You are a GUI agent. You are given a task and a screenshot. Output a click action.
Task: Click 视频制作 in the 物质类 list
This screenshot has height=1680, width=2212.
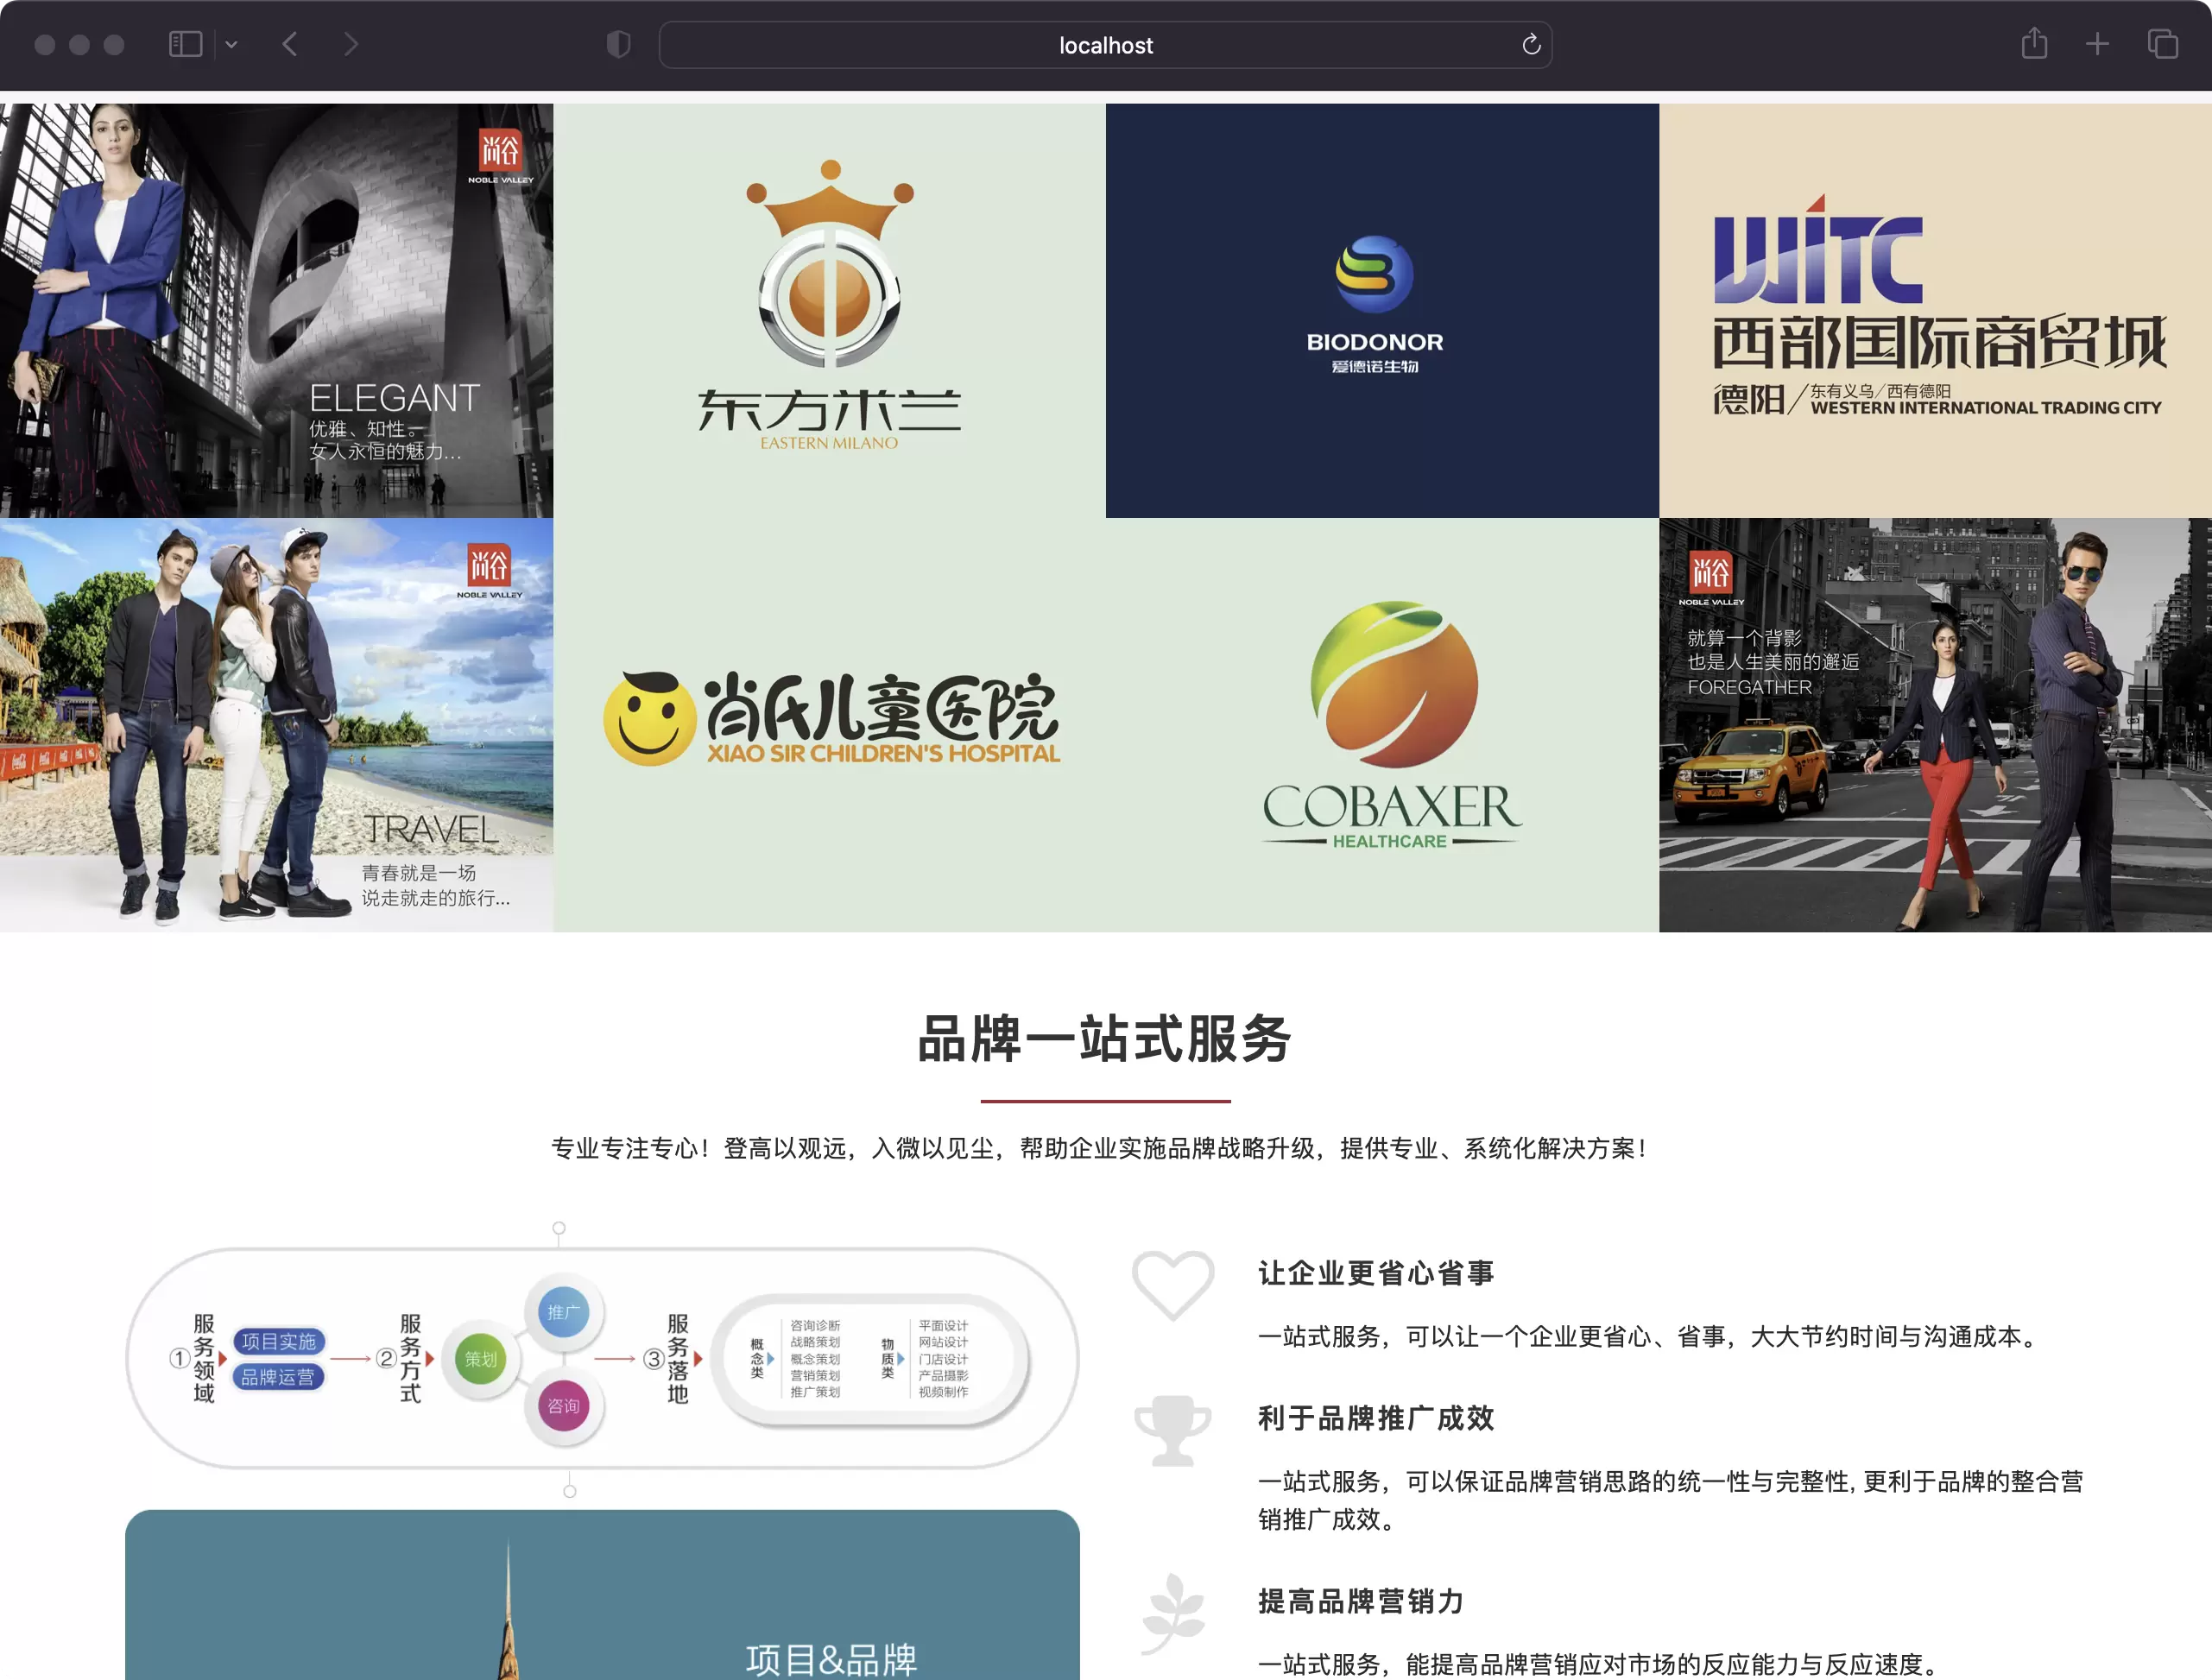(x=943, y=1392)
